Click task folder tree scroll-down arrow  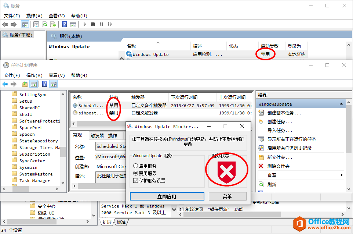point(63,183)
